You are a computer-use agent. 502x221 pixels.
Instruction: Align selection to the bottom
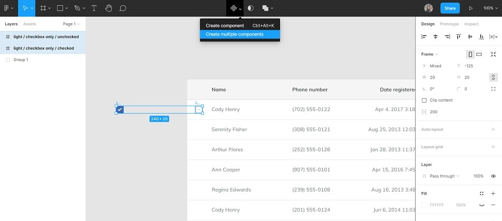[x=481, y=37]
